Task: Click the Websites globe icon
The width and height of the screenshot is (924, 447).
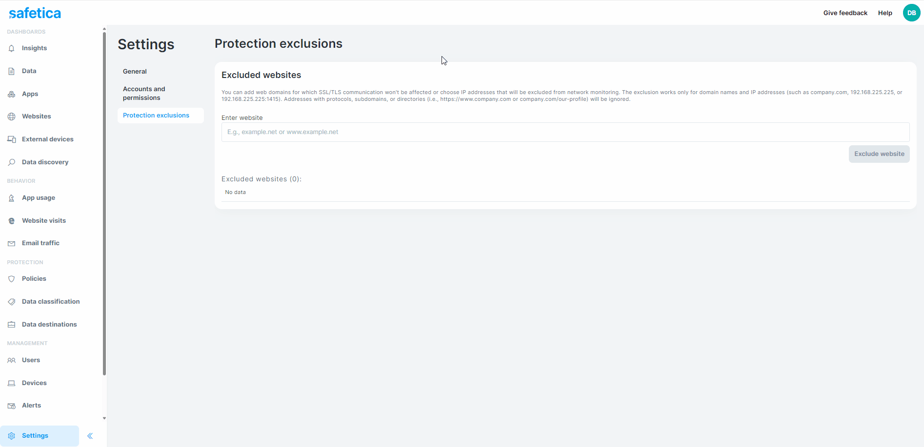Action: pyautogui.click(x=11, y=116)
